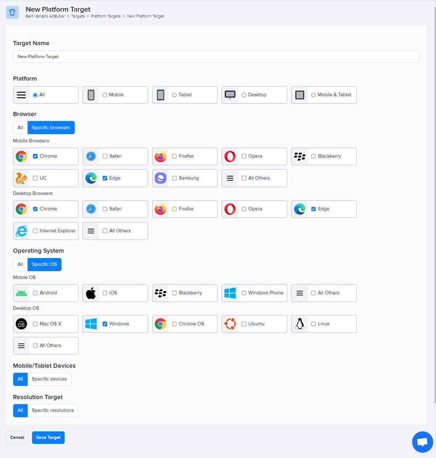Click the Ubuntu logo icon
The height and width of the screenshot is (458, 436).
[x=230, y=324]
